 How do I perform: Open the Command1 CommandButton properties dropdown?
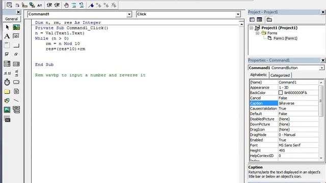pos(321,68)
